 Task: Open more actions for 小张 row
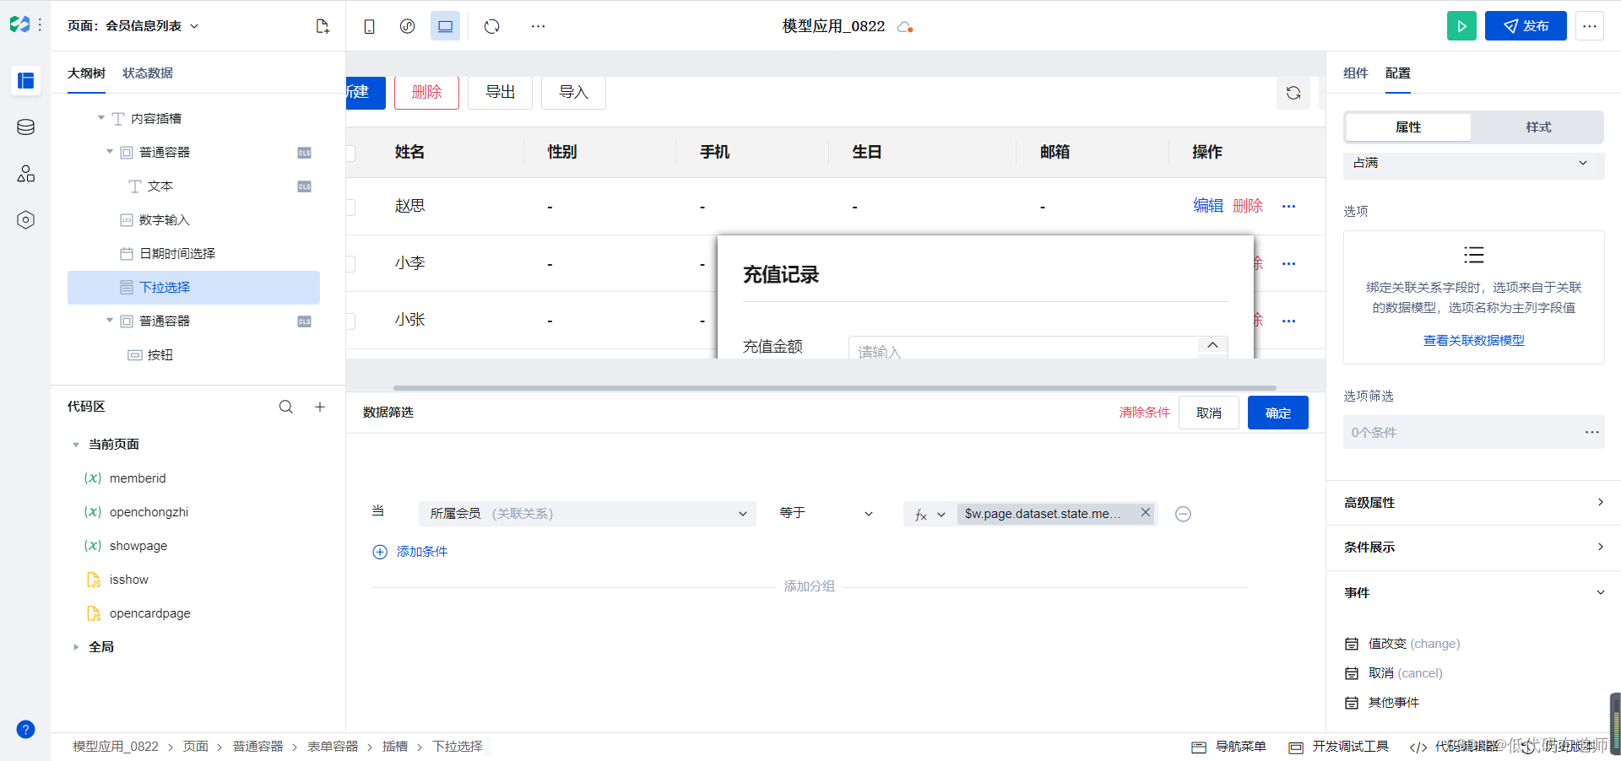pyautogui.click(x=1288, y=321)
